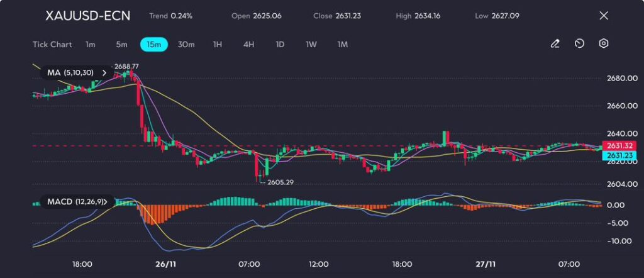Viewport: 644px width, 278px height.
Task: Click the active 15m timeframe
Action: [153, 45]
